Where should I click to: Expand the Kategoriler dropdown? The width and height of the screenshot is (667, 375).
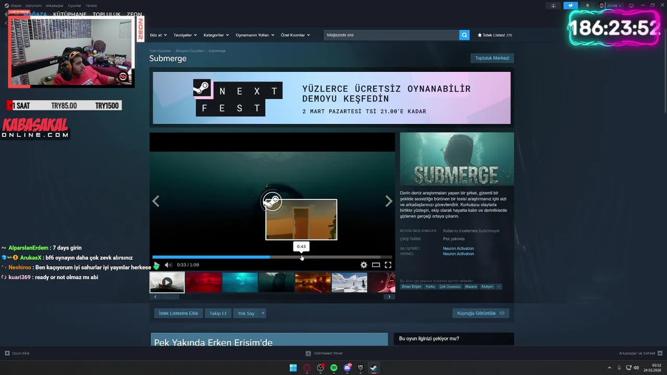(x=216, y=35)
